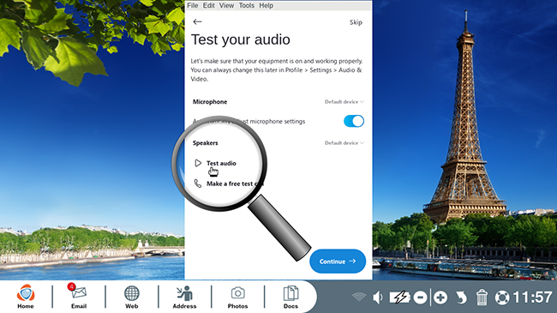557x313 pixels.
Task: Click the Skip link
Action: tap(356, 22)
